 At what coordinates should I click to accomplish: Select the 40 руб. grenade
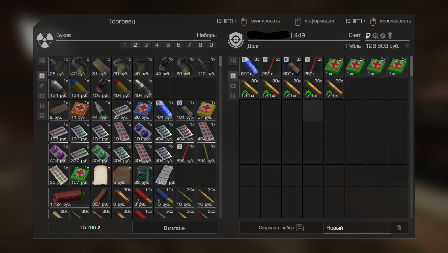click(80, 67)
